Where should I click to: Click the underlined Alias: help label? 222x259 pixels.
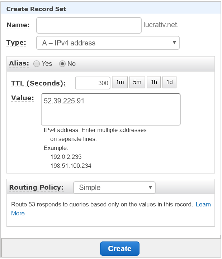click(19, 63)
